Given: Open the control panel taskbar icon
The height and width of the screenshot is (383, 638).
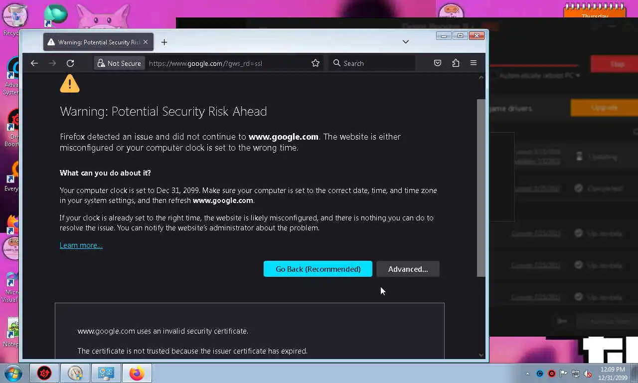Looking at the screenshot, I should (x=106, y=373).
